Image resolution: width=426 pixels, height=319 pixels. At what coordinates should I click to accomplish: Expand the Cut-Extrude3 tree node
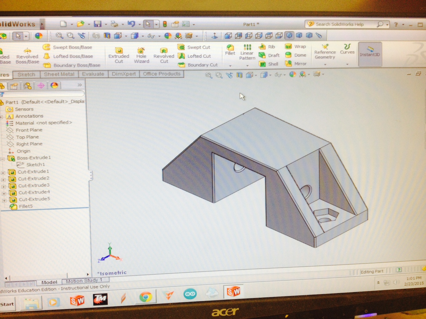point(4,187)
